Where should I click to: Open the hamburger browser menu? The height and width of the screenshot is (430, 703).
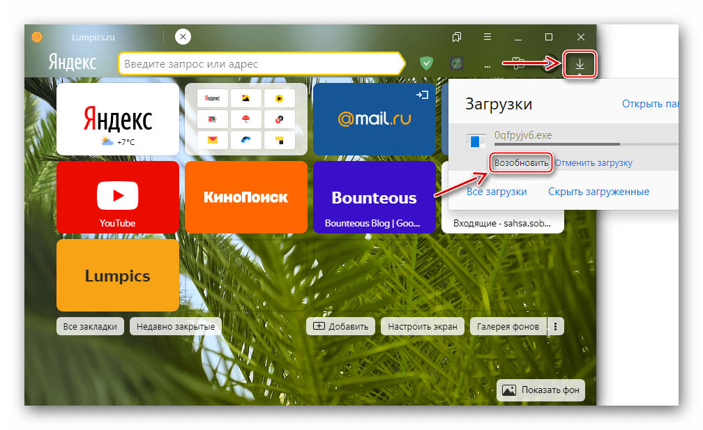click(x=487, y=37)
